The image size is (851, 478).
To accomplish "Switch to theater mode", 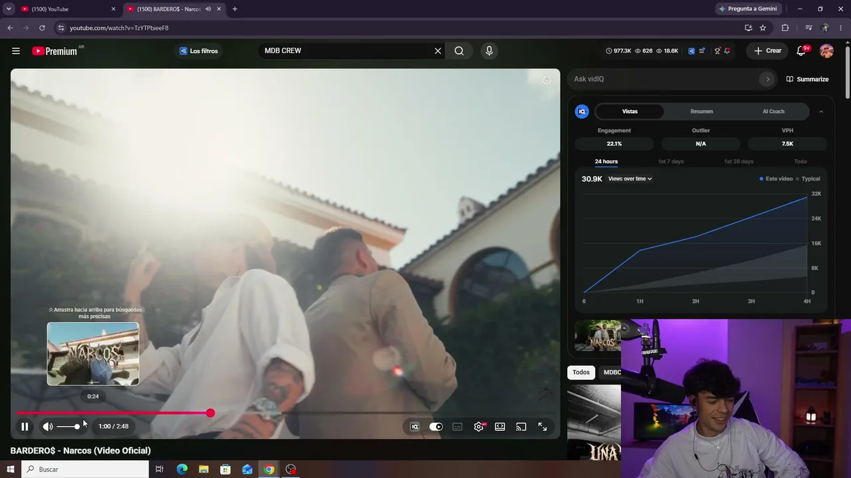I will click(500, 427).
